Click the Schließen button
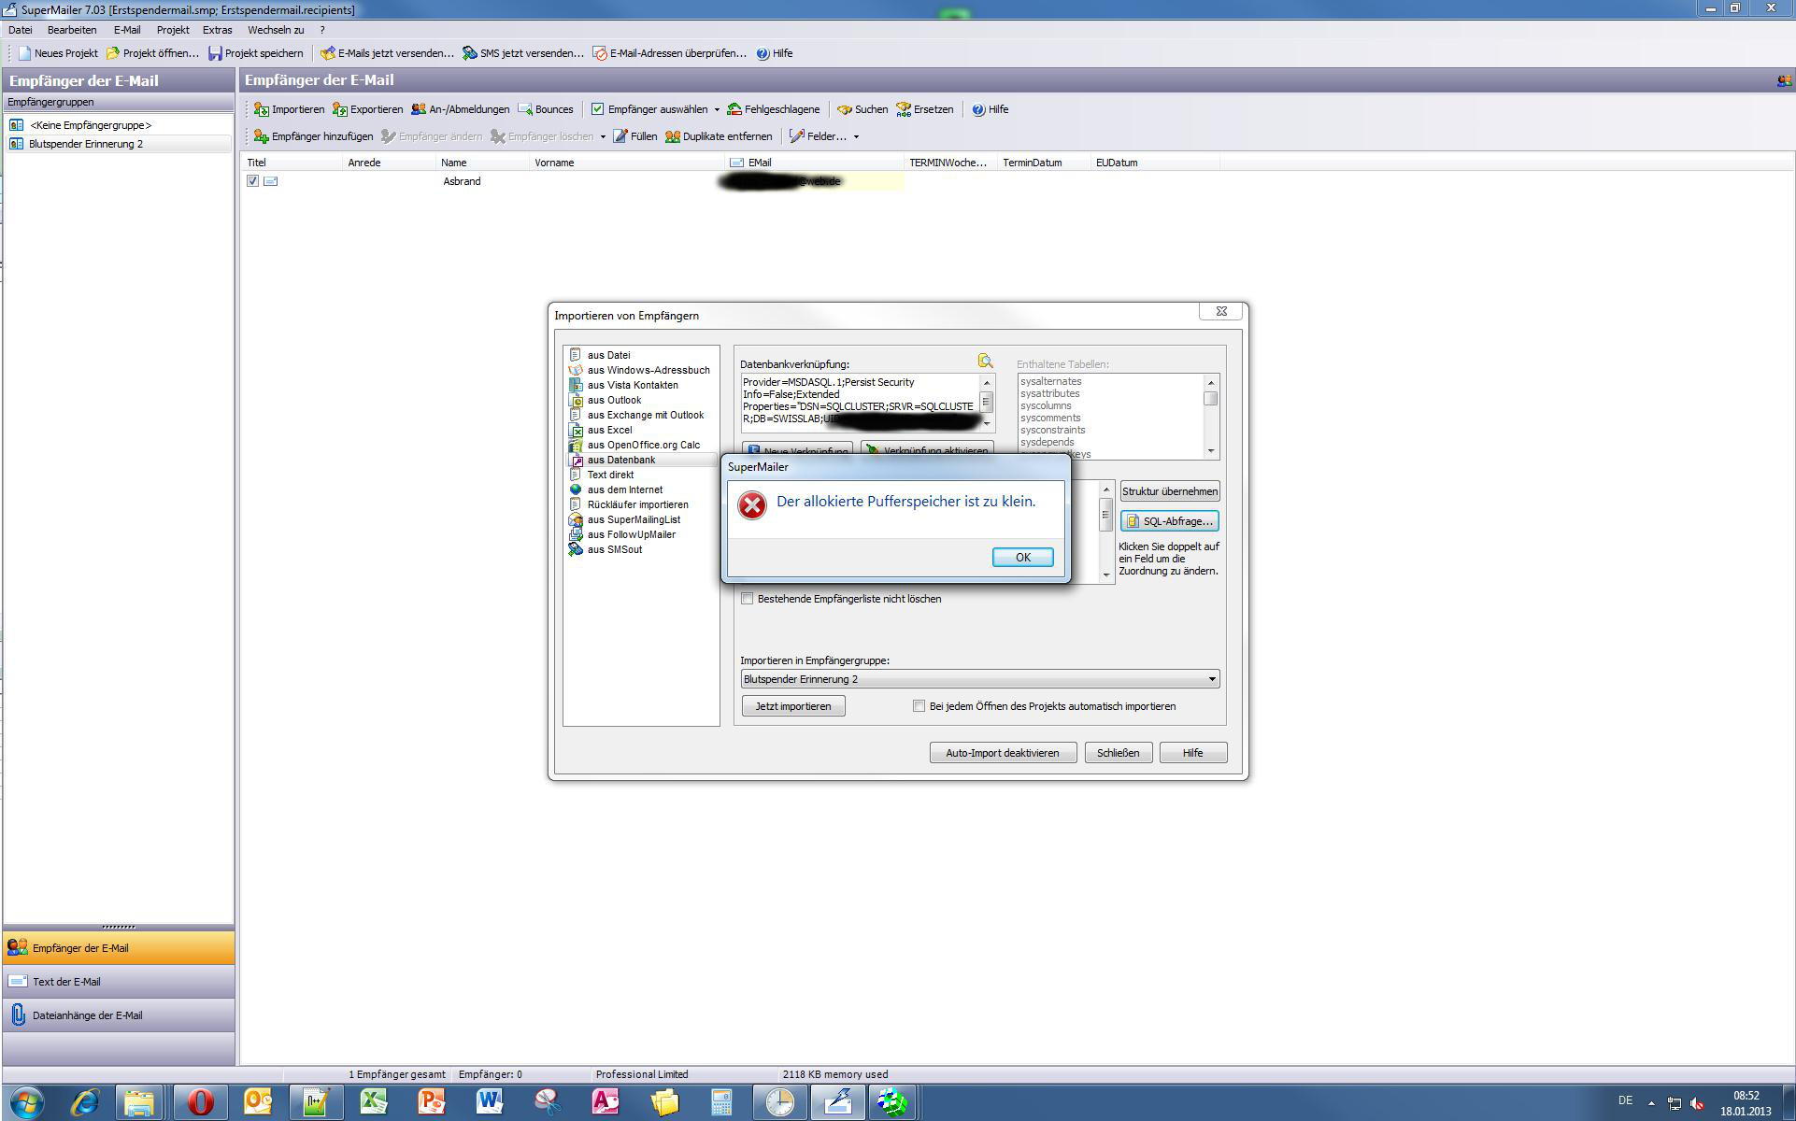 [x=1118, y=753]
